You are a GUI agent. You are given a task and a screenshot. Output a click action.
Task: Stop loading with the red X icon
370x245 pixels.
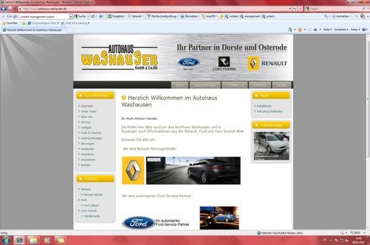(x=300, y=9)
